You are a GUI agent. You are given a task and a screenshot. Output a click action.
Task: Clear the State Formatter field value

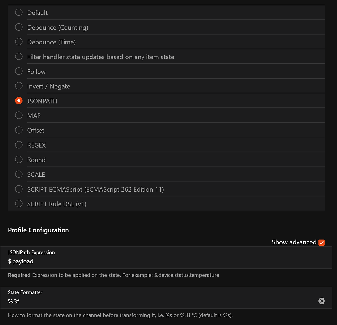pyautogui.click(x=321, y=301)
